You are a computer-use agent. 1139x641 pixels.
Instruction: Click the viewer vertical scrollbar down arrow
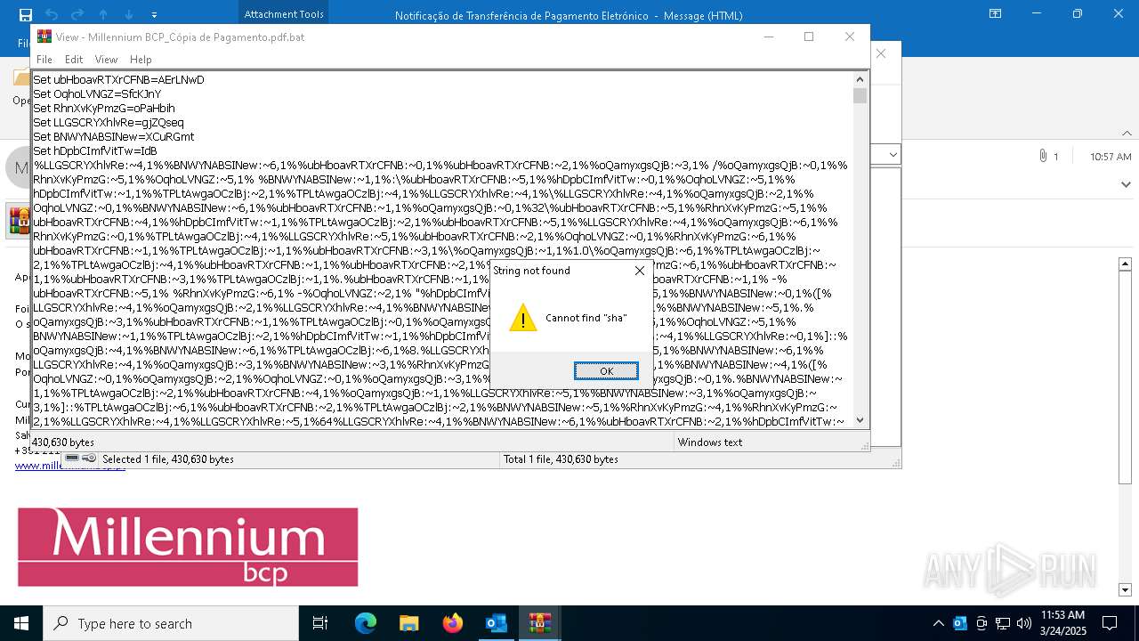(860, 419)
